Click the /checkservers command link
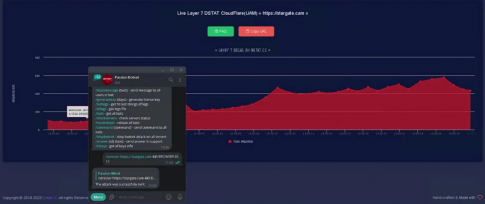The height and width of the screenshot is (204, 485). pyautogui.click(x=106, y=118)
